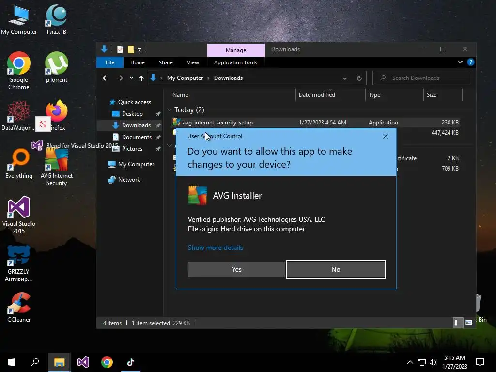Image resolution: width=496 pixels, height=372 pixels.
Task: Open Application Tools tab
Action: pyautogui.click(x=235, y=62)
